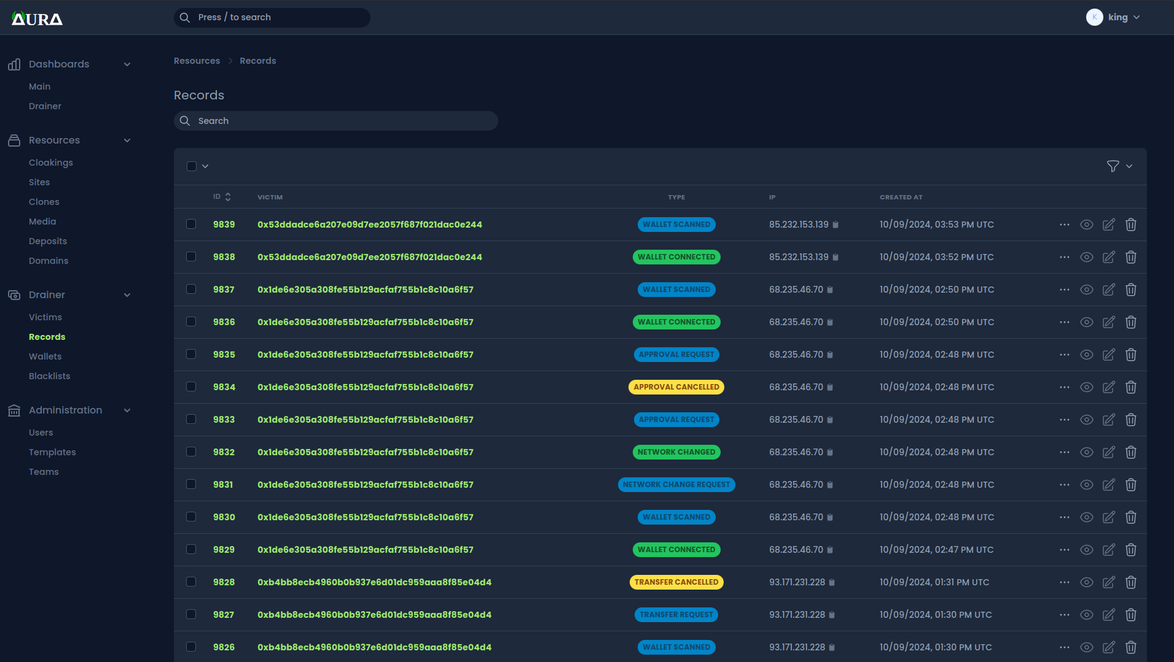Click the Records search input field

pyautogui.click(x=336, y=121)
